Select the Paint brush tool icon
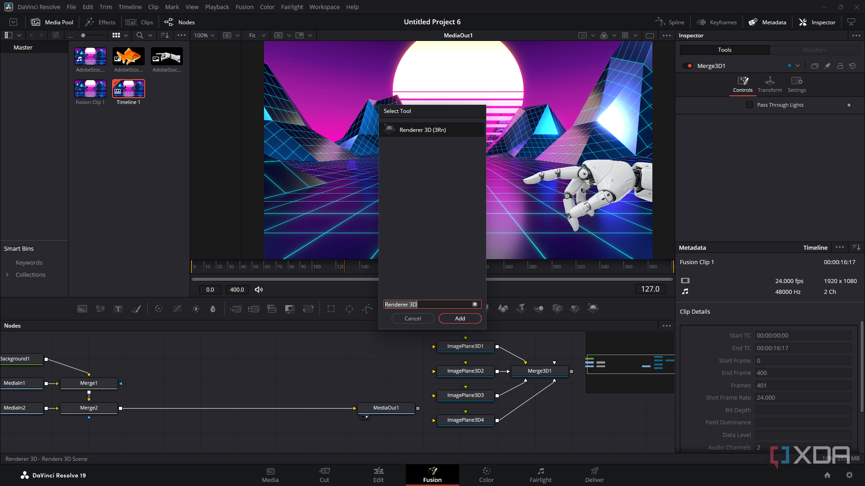The image size is (865, 486). click(136, 309)
